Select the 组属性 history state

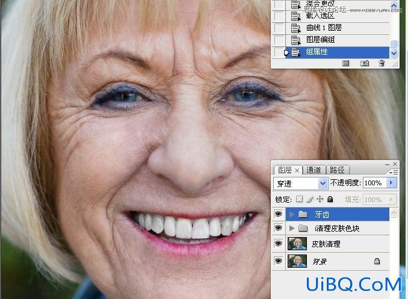tap(338, 52)
